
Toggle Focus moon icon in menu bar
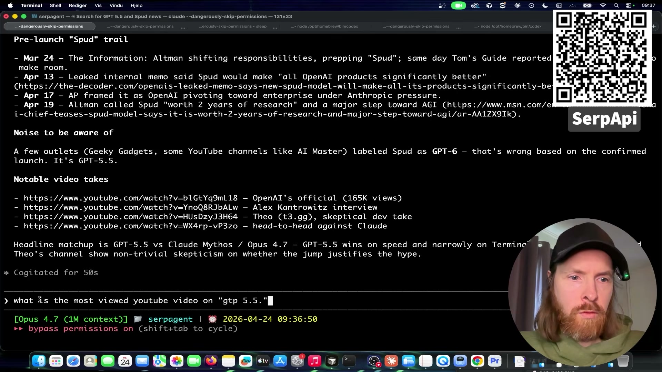(545, 6)
